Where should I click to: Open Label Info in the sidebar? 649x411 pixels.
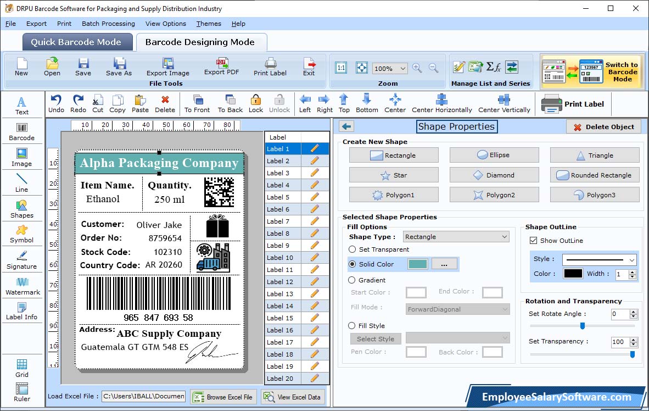coord(21,311)
